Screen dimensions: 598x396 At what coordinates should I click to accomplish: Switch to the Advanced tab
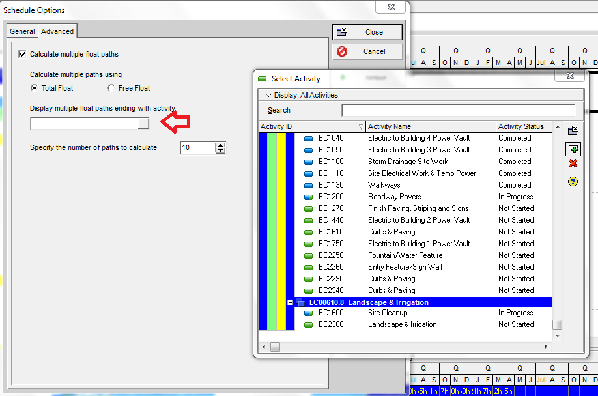tap(57, 31)
